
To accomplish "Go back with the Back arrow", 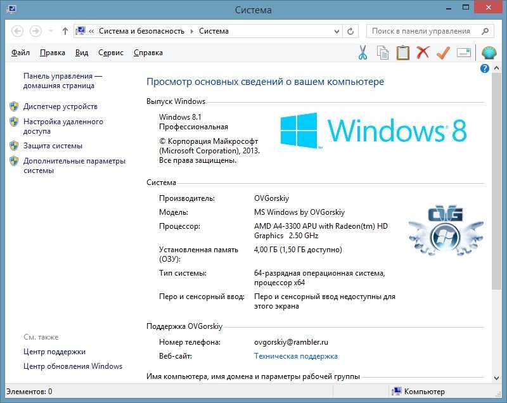I will tap(18, 31).
